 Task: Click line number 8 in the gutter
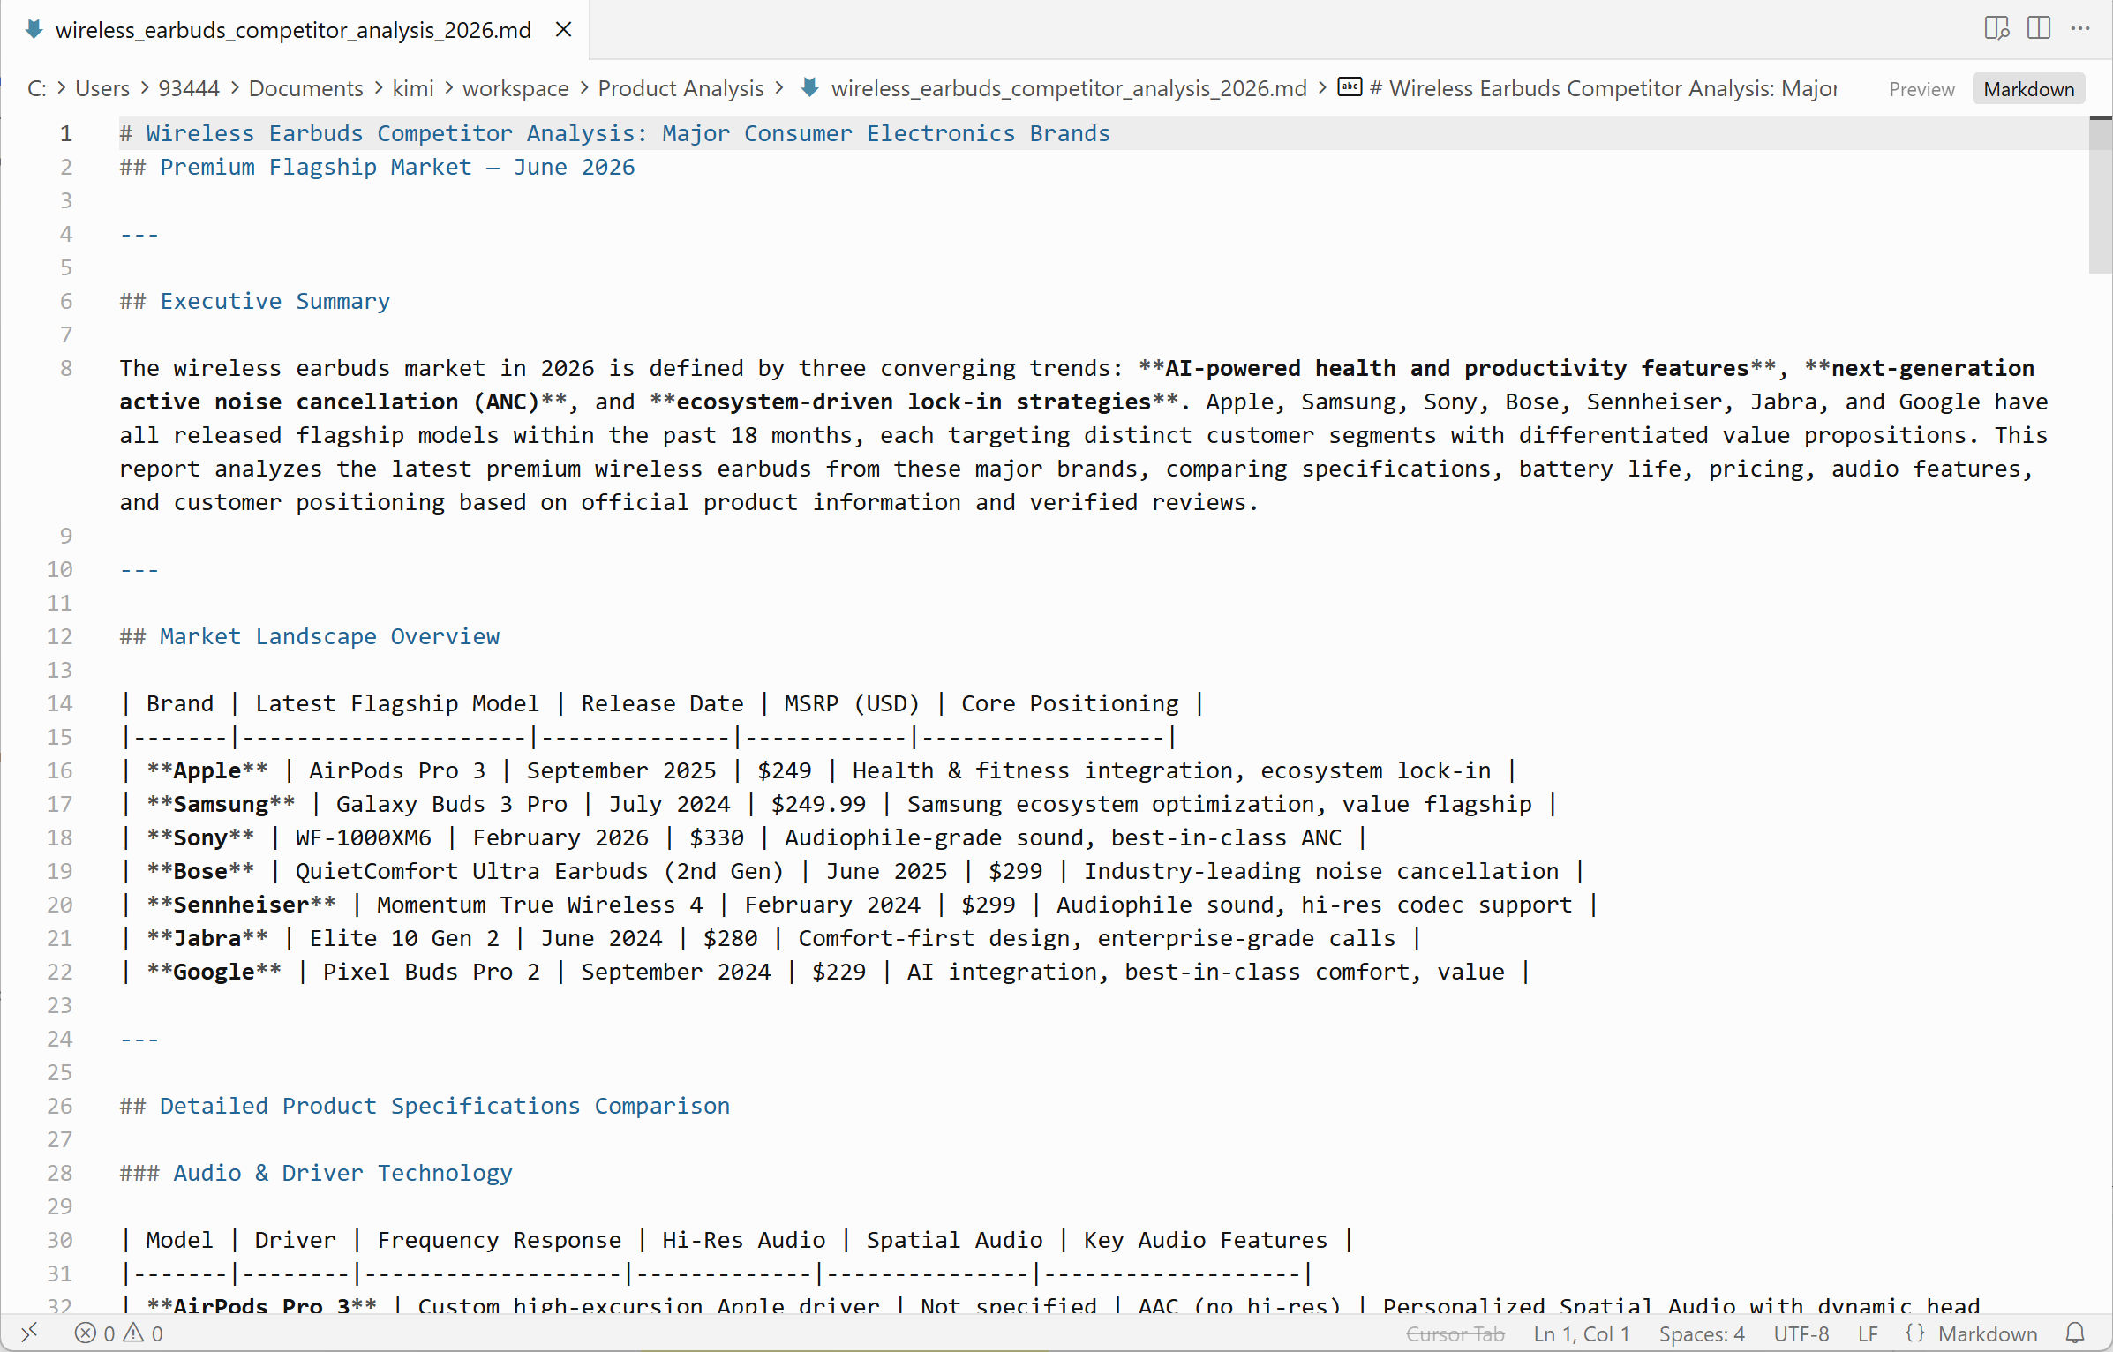(66, 368)
